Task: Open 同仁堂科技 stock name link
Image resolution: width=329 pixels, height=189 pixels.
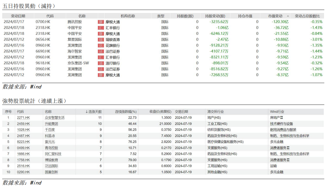Action: (x=53, y=154)
